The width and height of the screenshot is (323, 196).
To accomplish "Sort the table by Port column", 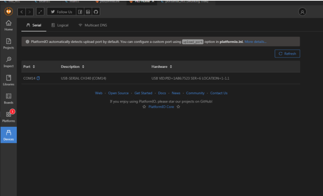I will pos(29,67).
